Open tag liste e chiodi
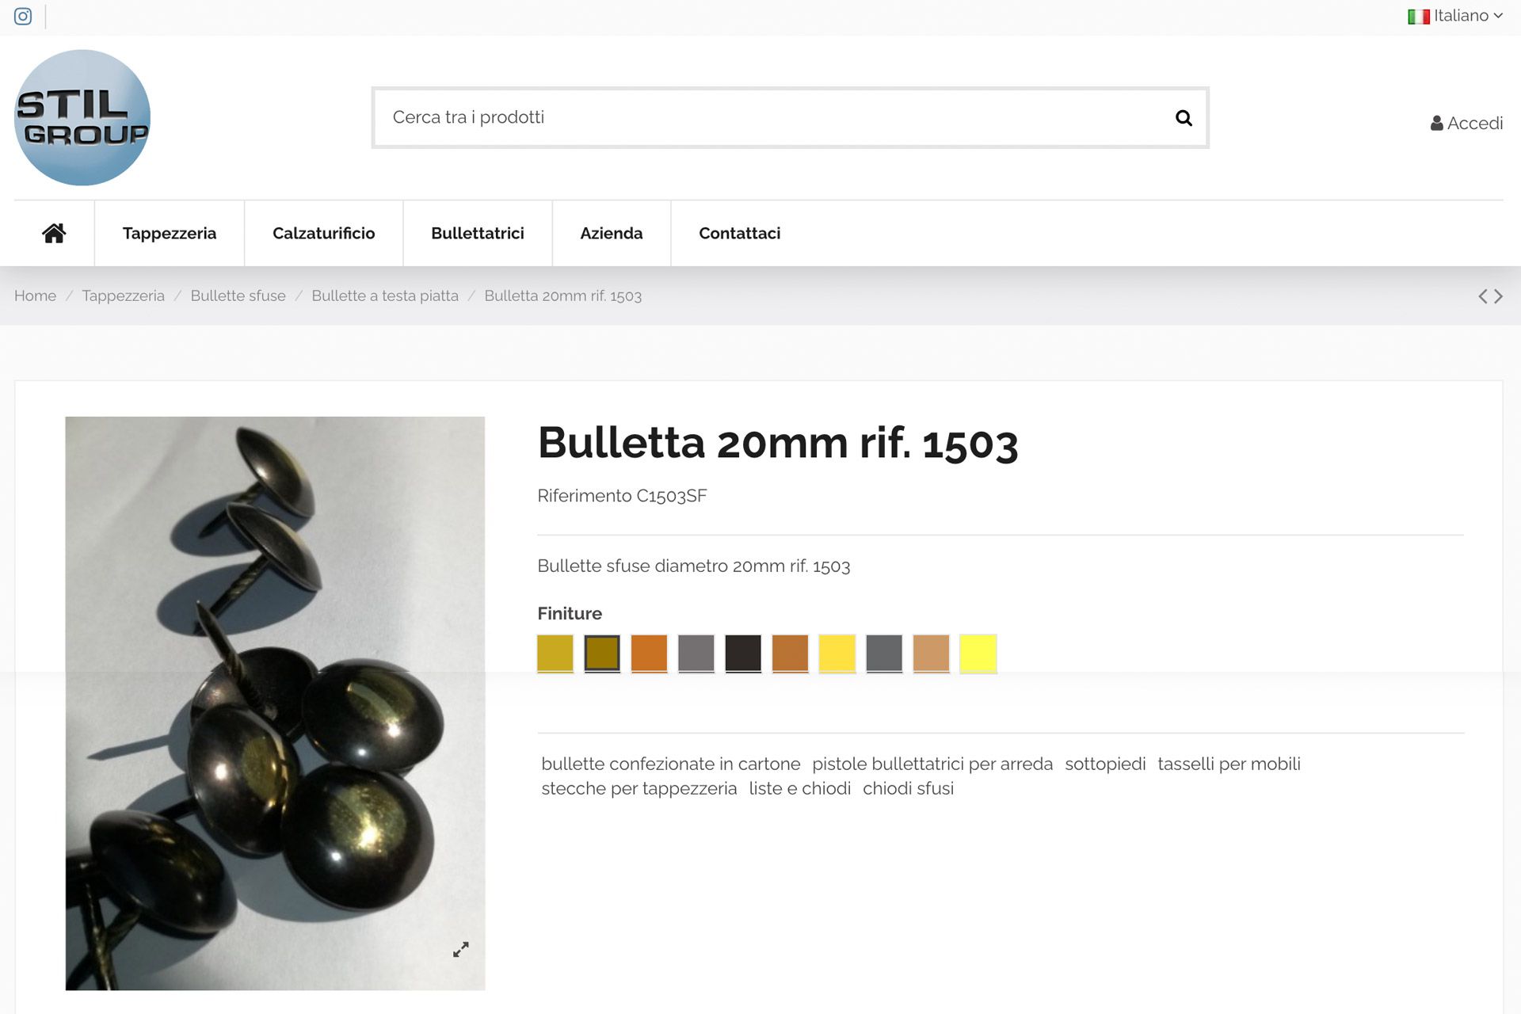 [x=800, y=788]
